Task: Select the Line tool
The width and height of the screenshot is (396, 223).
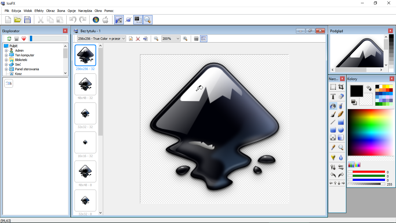Action: pyautogui.click(x=333, y=122)
